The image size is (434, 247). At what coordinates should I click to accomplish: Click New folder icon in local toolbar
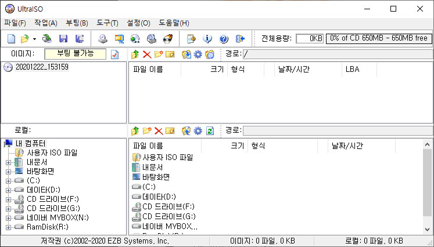point(147,130)
